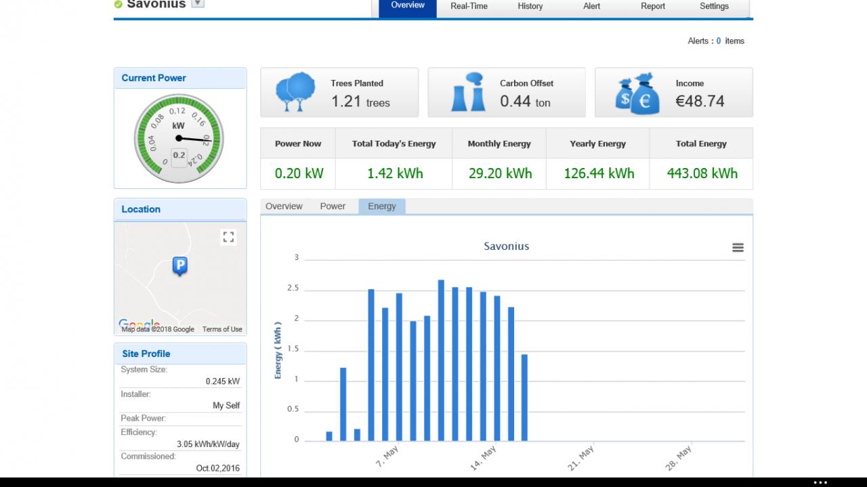The image size is (867, 487).
Task: Click the Carbon Offset cooling towers icon
Action: 467,93
